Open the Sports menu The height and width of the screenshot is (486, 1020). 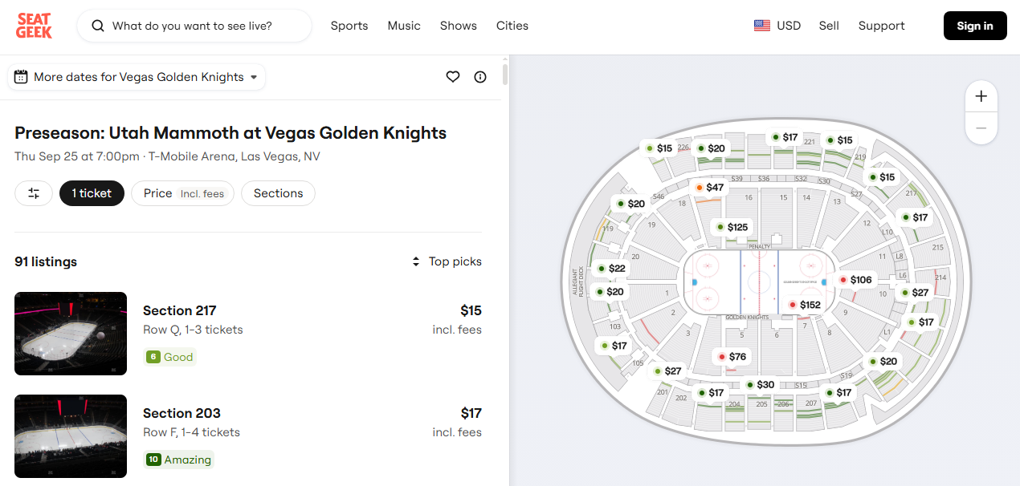coord(349,26)
